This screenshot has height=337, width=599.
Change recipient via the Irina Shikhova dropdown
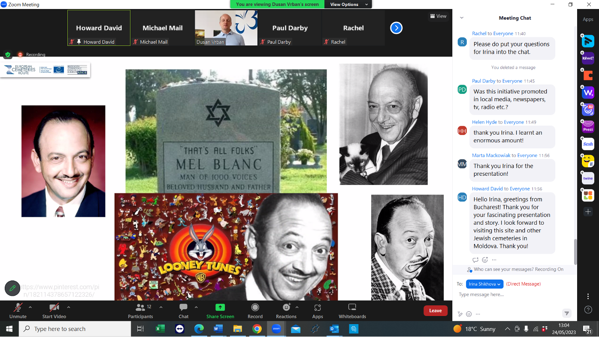point(484,284)
